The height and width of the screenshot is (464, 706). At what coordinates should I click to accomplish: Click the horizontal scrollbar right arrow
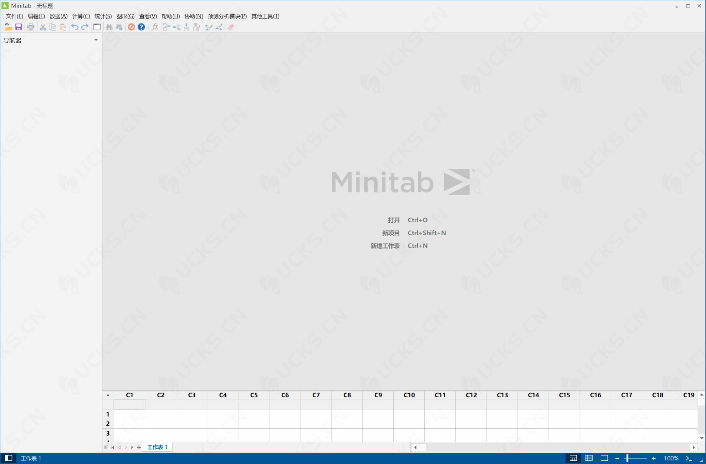694,447
